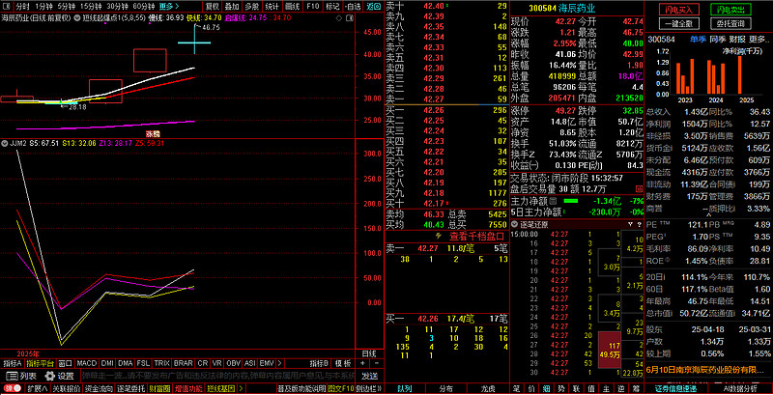Open 证券信息速递 tab
773x395 pixels.
click(x=675, y=389)
